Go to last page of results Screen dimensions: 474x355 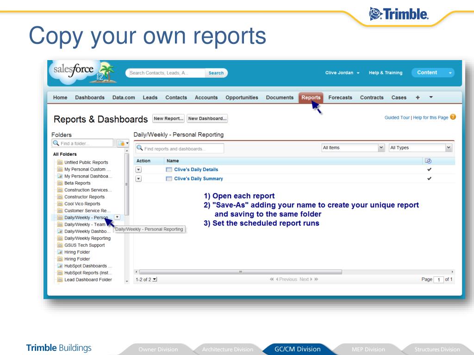pos(316,280)
